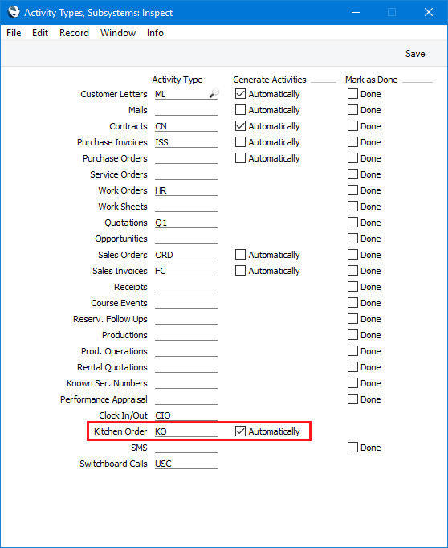Toggle Automatically for Sales Orders
The width and height of the screenshot is (448, 548).
click(240, 255)
